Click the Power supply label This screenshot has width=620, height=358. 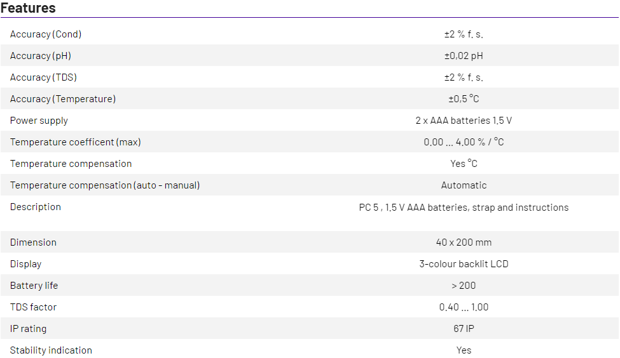coord(39,121)
